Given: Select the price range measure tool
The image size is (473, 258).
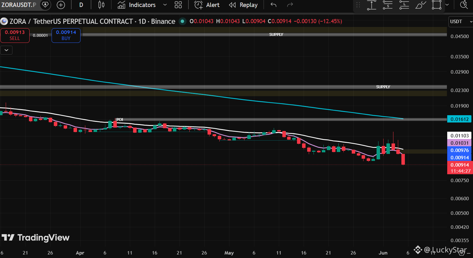Looking at the screenshot, I should (x=371, y=5).
